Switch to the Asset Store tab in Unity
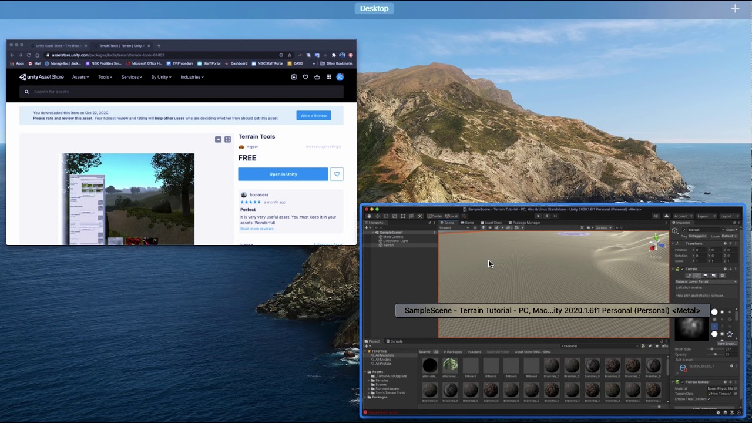 coord(491,223)
